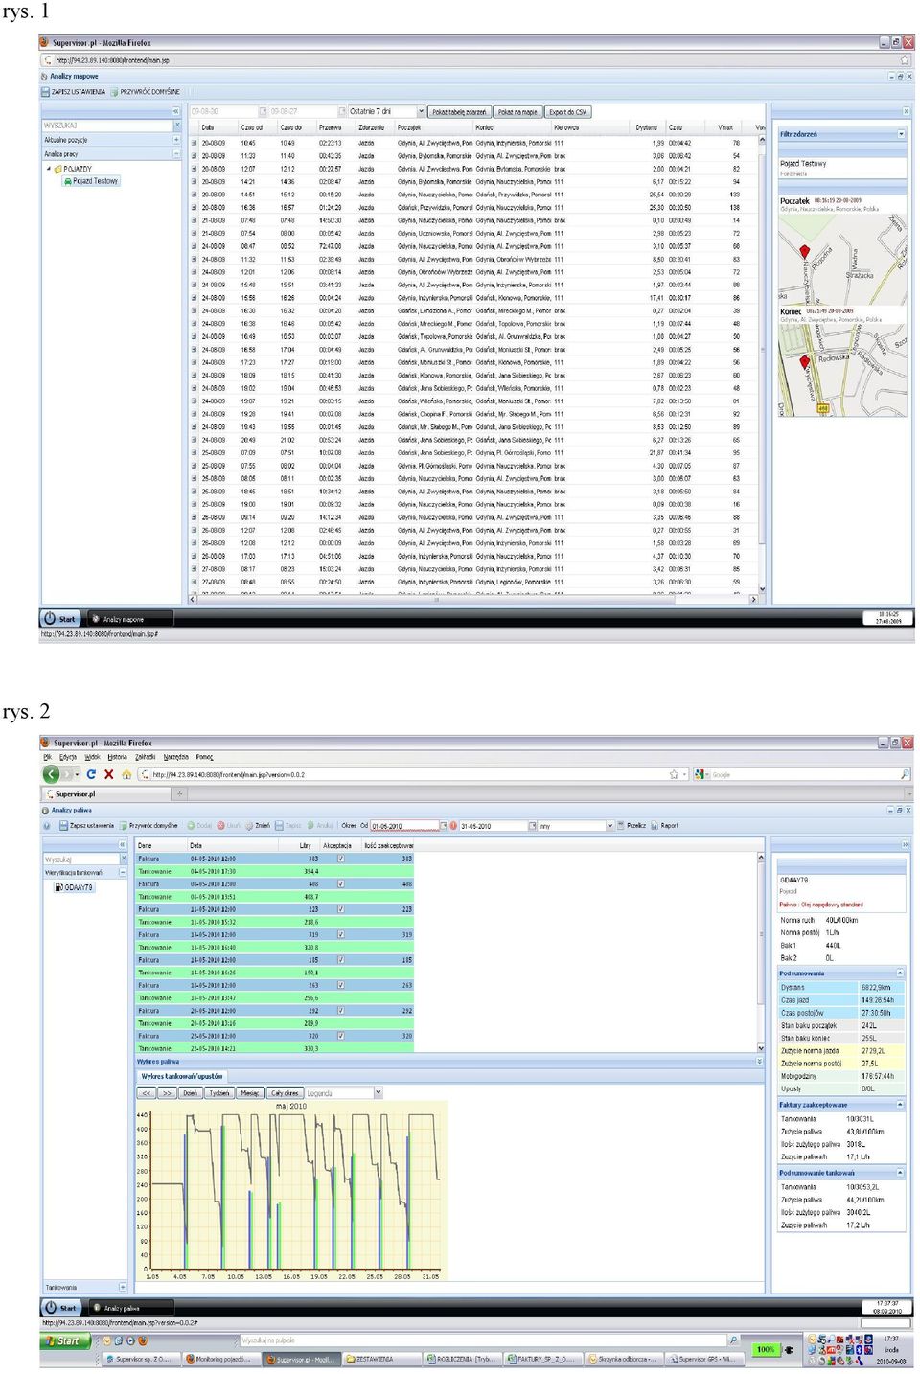Click the Windows Start button on the taskbar

click(x=63, y=1340)
